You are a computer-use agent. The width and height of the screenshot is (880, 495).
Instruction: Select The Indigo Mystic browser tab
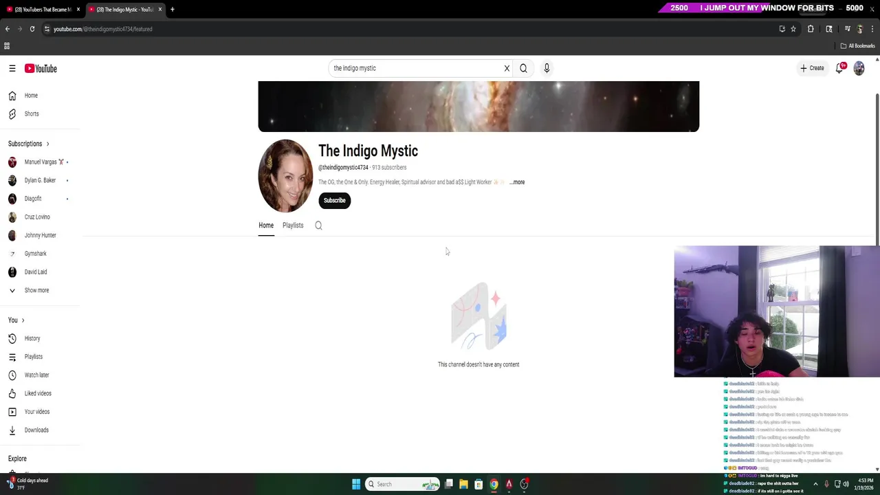[124, 10]
